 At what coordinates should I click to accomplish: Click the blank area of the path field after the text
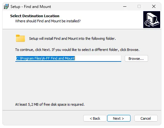coord(98,58)
